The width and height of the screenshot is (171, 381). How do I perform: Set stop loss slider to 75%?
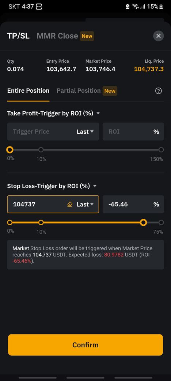[x=161, y=222]
